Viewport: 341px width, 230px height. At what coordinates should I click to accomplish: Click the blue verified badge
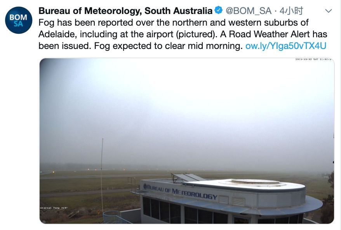point(219,10)
